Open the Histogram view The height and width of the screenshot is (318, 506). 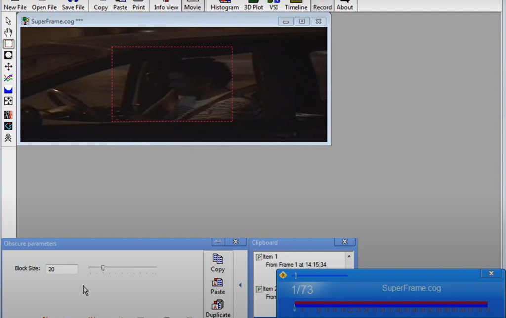point(224,5)
